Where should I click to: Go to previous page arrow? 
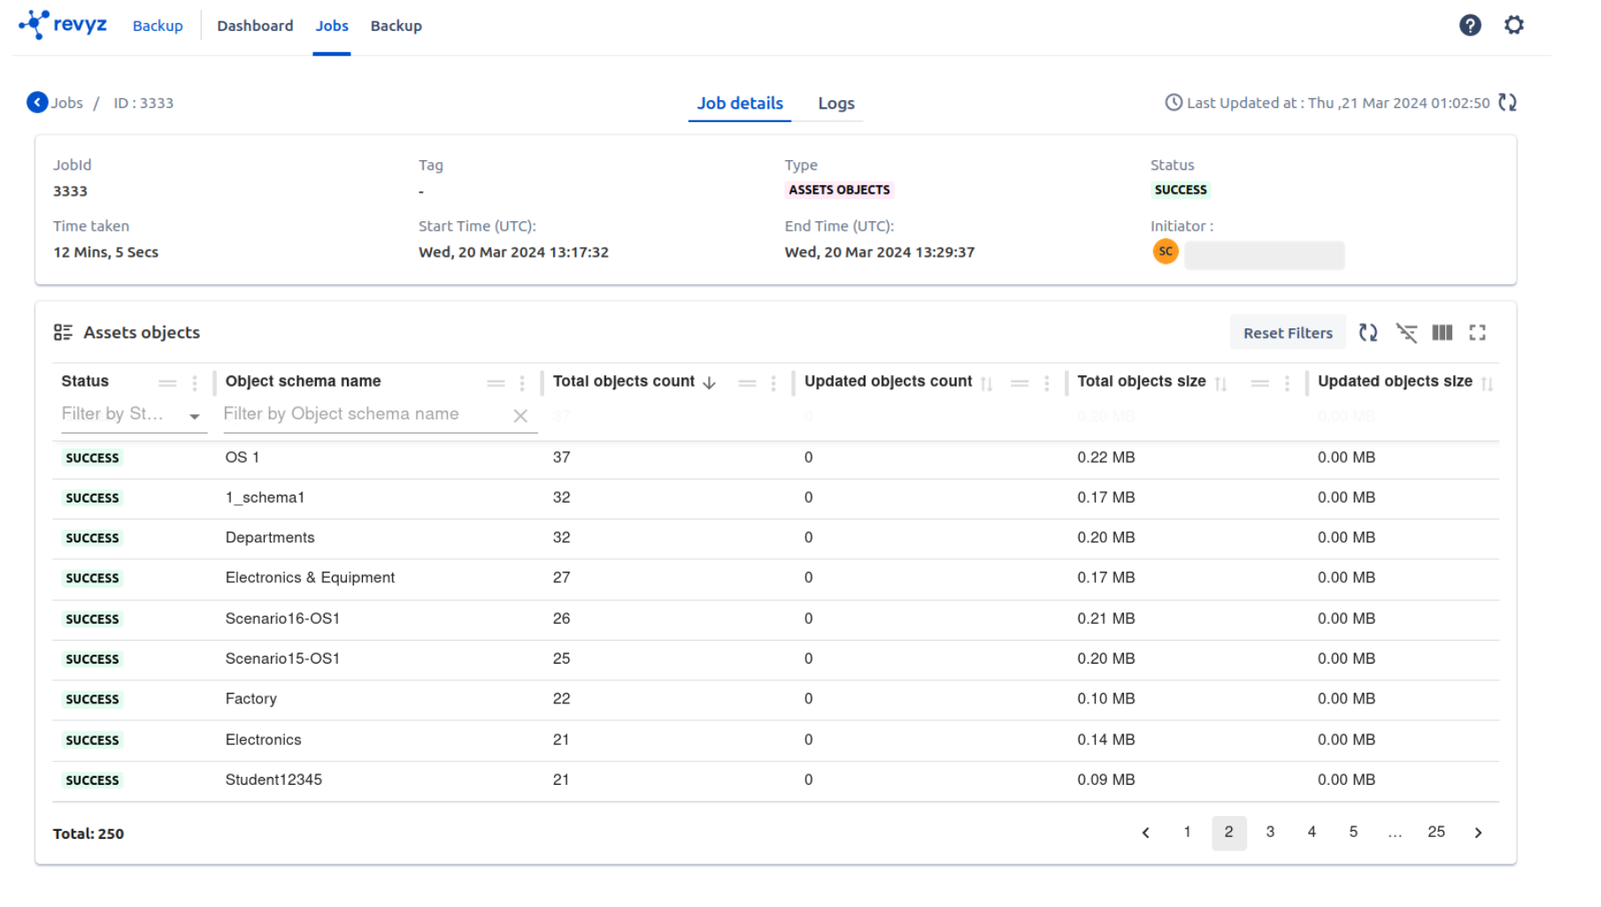click(1146, 833)
